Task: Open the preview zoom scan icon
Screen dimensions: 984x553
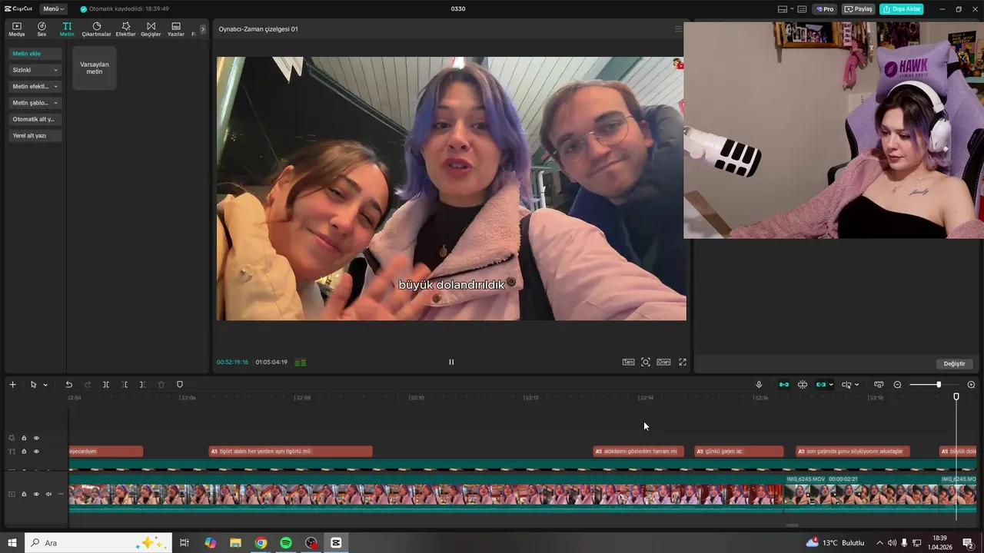Action: pos(646,362)
